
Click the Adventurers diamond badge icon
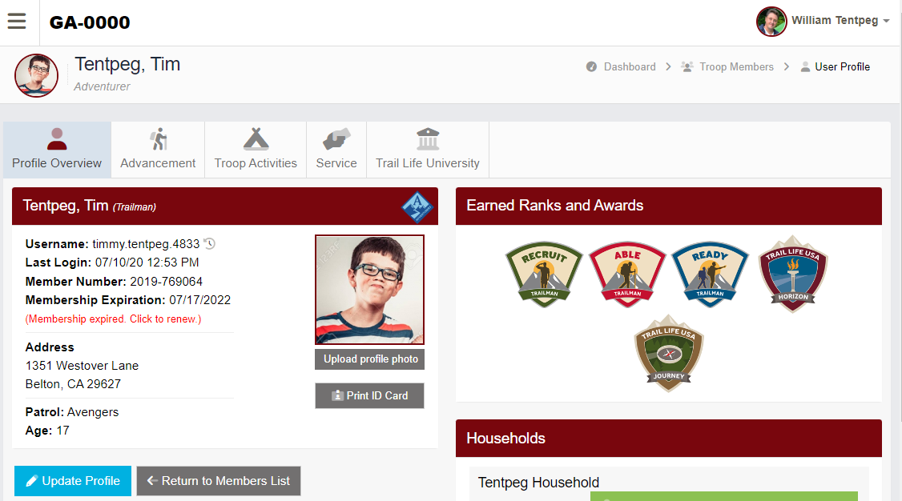(x=417, y=206)
